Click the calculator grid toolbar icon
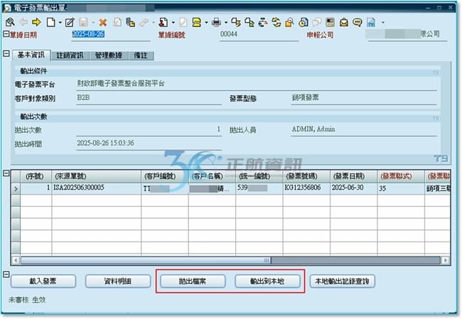Image resolution: width=462 pixels, height=319 pixels. point(331,22)
